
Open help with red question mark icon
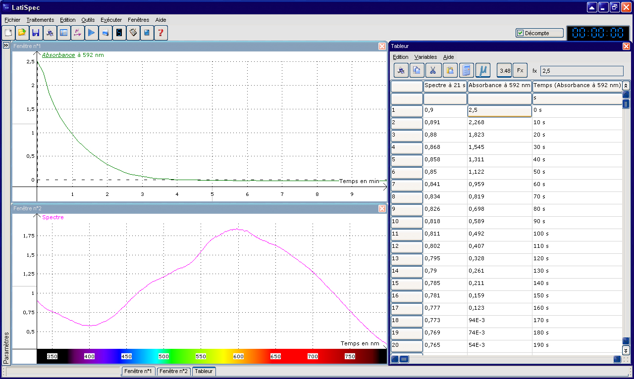[x=160, y=33]
